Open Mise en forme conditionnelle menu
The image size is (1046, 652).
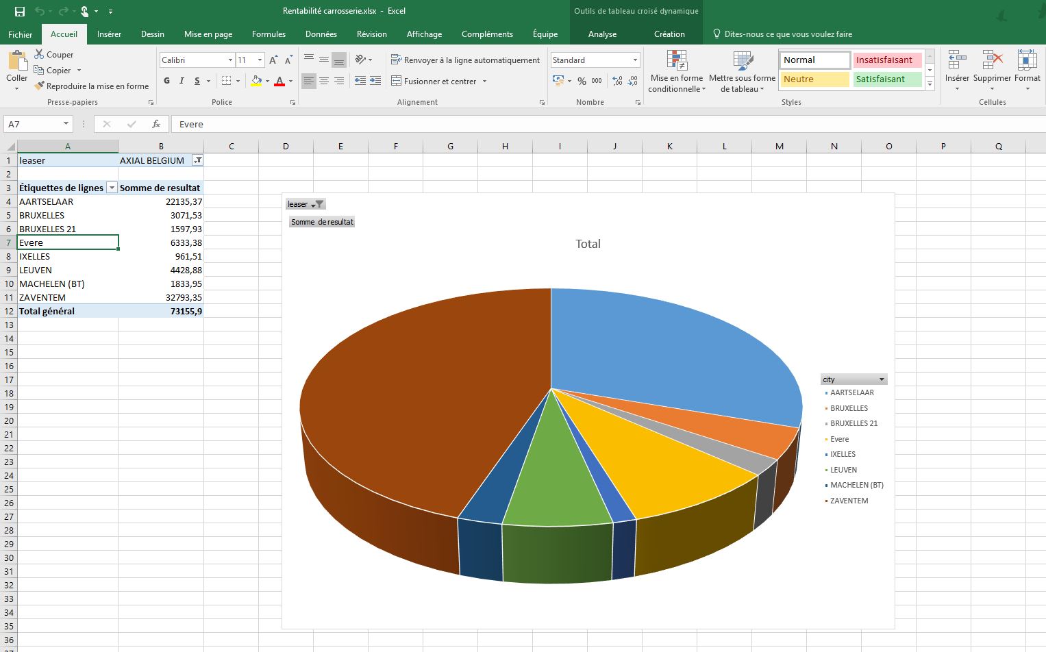[677, 71]
